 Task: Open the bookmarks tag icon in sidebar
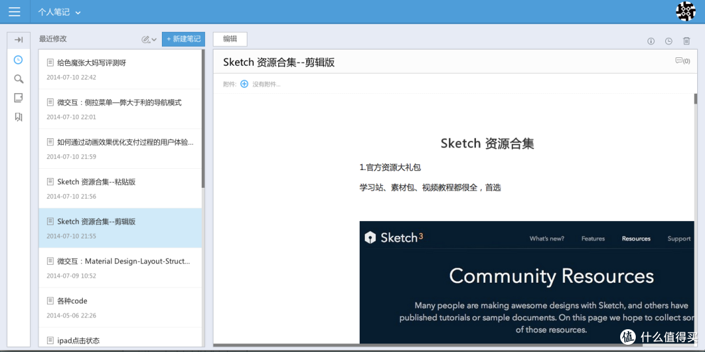pyautogui.click(x=18, y=117)
